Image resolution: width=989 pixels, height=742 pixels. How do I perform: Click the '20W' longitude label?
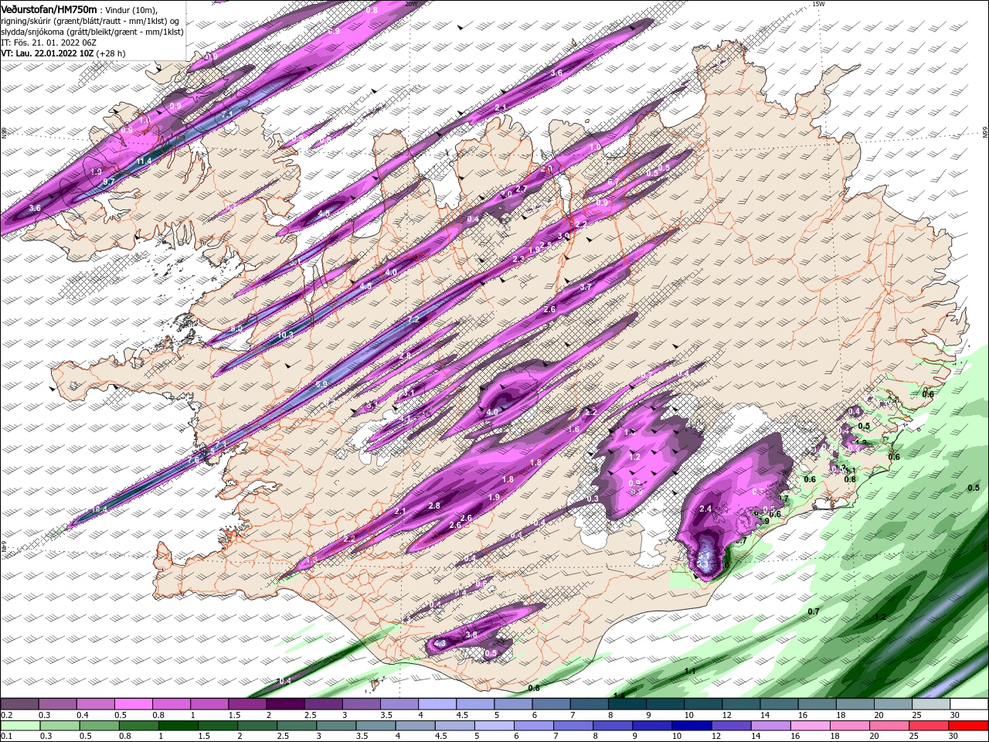point(410,4)
